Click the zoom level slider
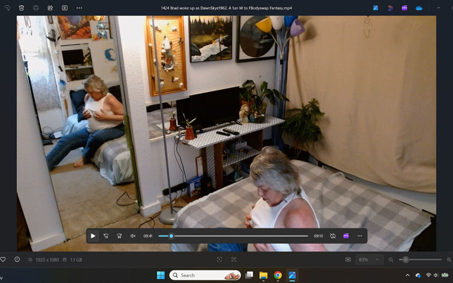453x283 pixels. click(420, 260)
